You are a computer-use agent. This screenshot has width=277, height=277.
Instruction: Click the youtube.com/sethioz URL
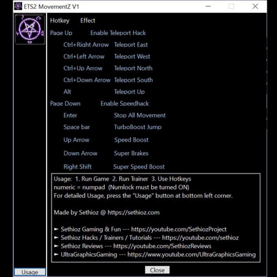point(200,238)
